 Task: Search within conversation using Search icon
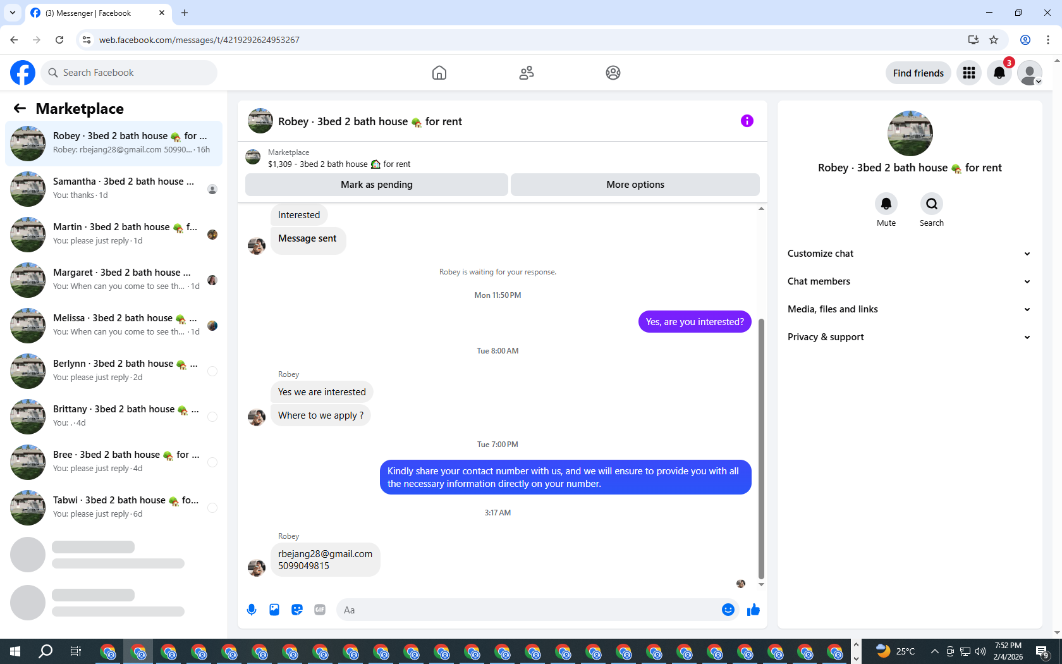(932, 204)
